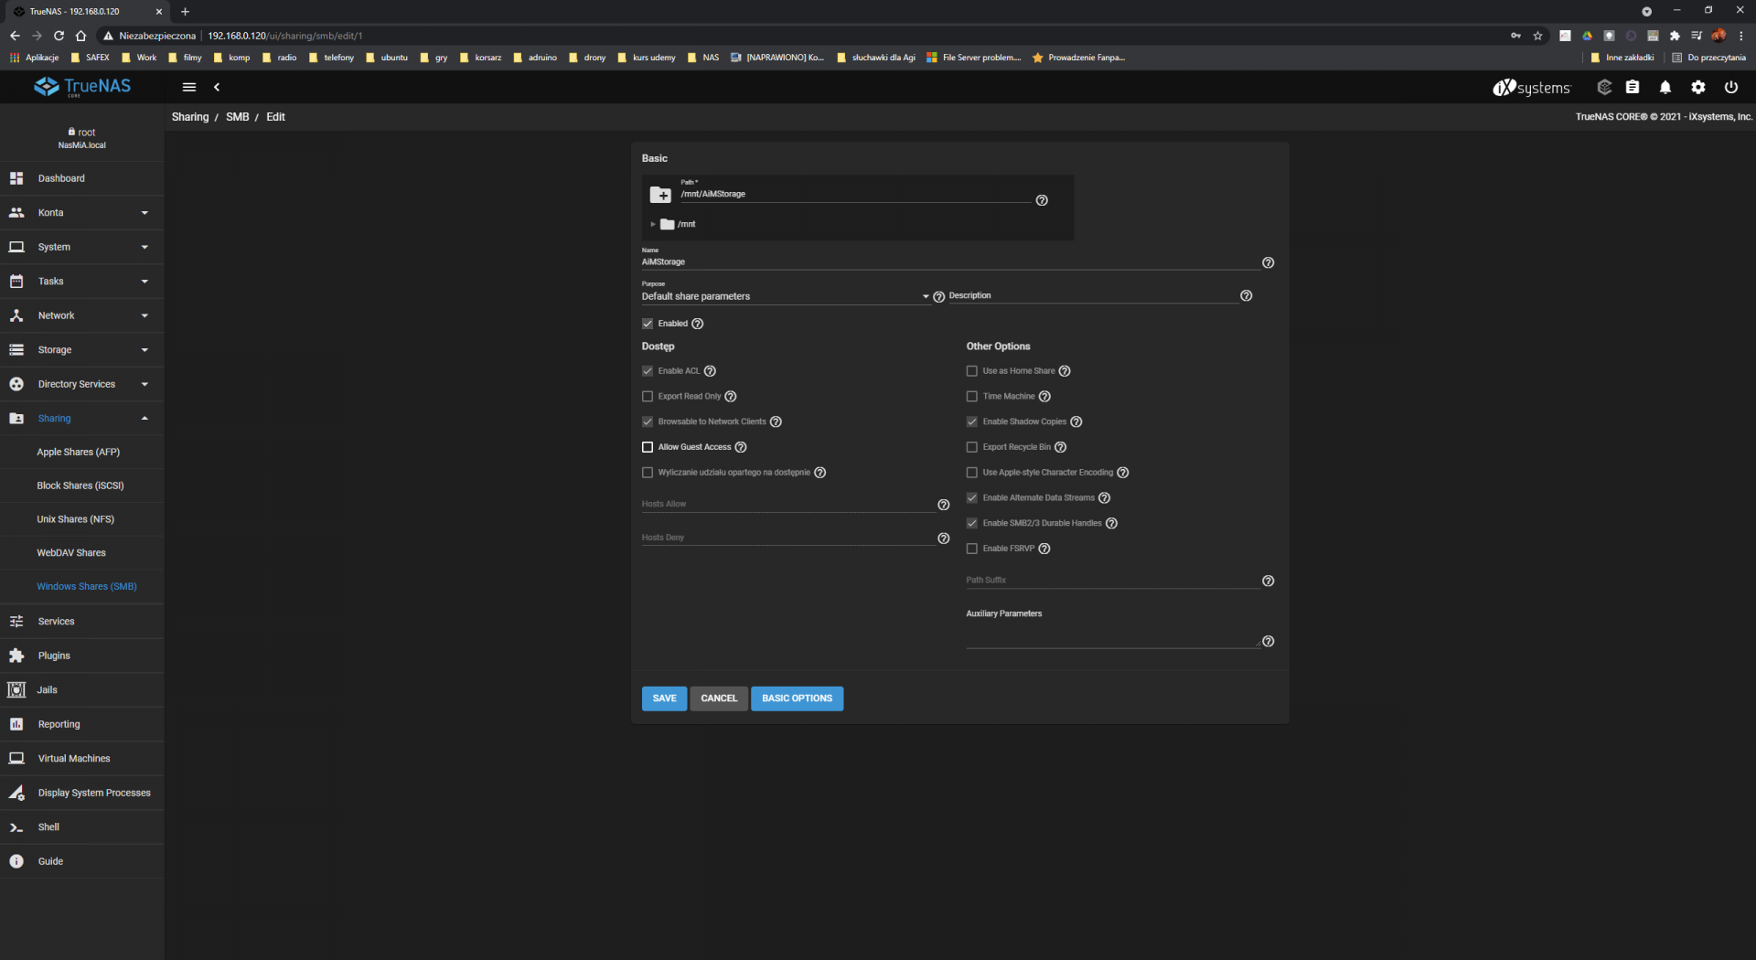Toggle Enable Shadow Copies checkbox
This screenshot has height=960, width=1756.
[x=972, y=421]
